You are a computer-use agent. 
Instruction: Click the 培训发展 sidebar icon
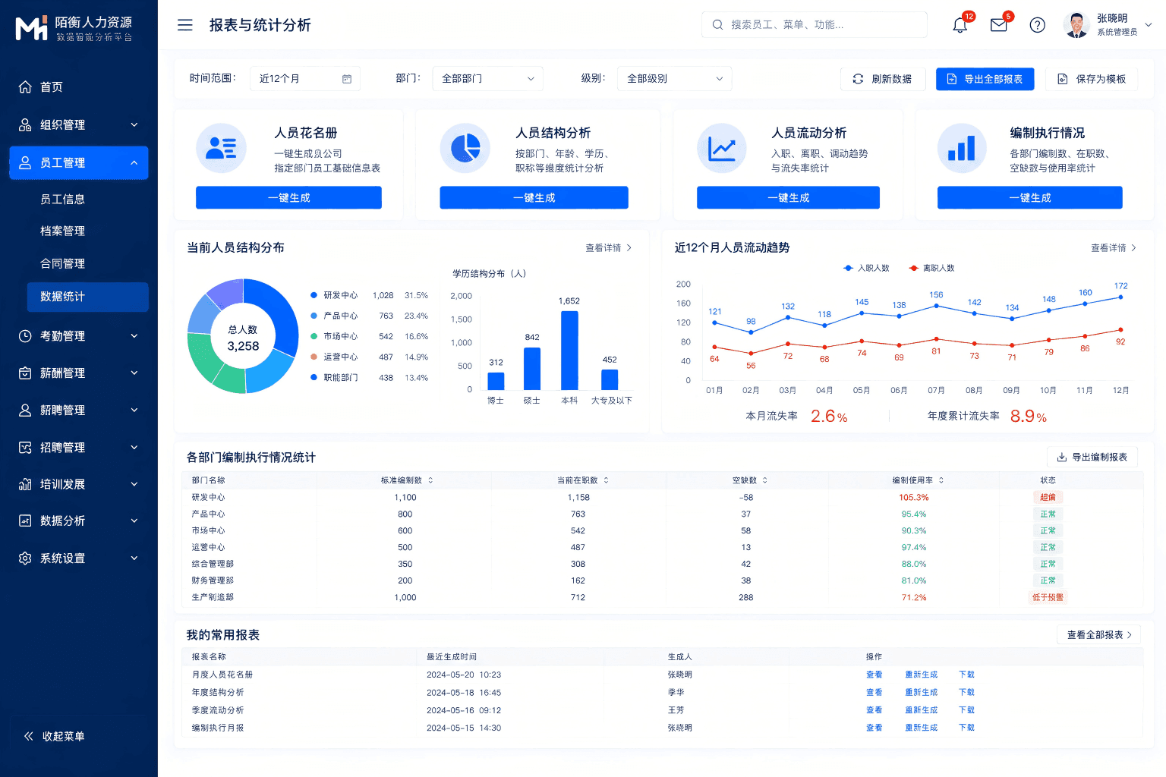(x=25, y=484)
